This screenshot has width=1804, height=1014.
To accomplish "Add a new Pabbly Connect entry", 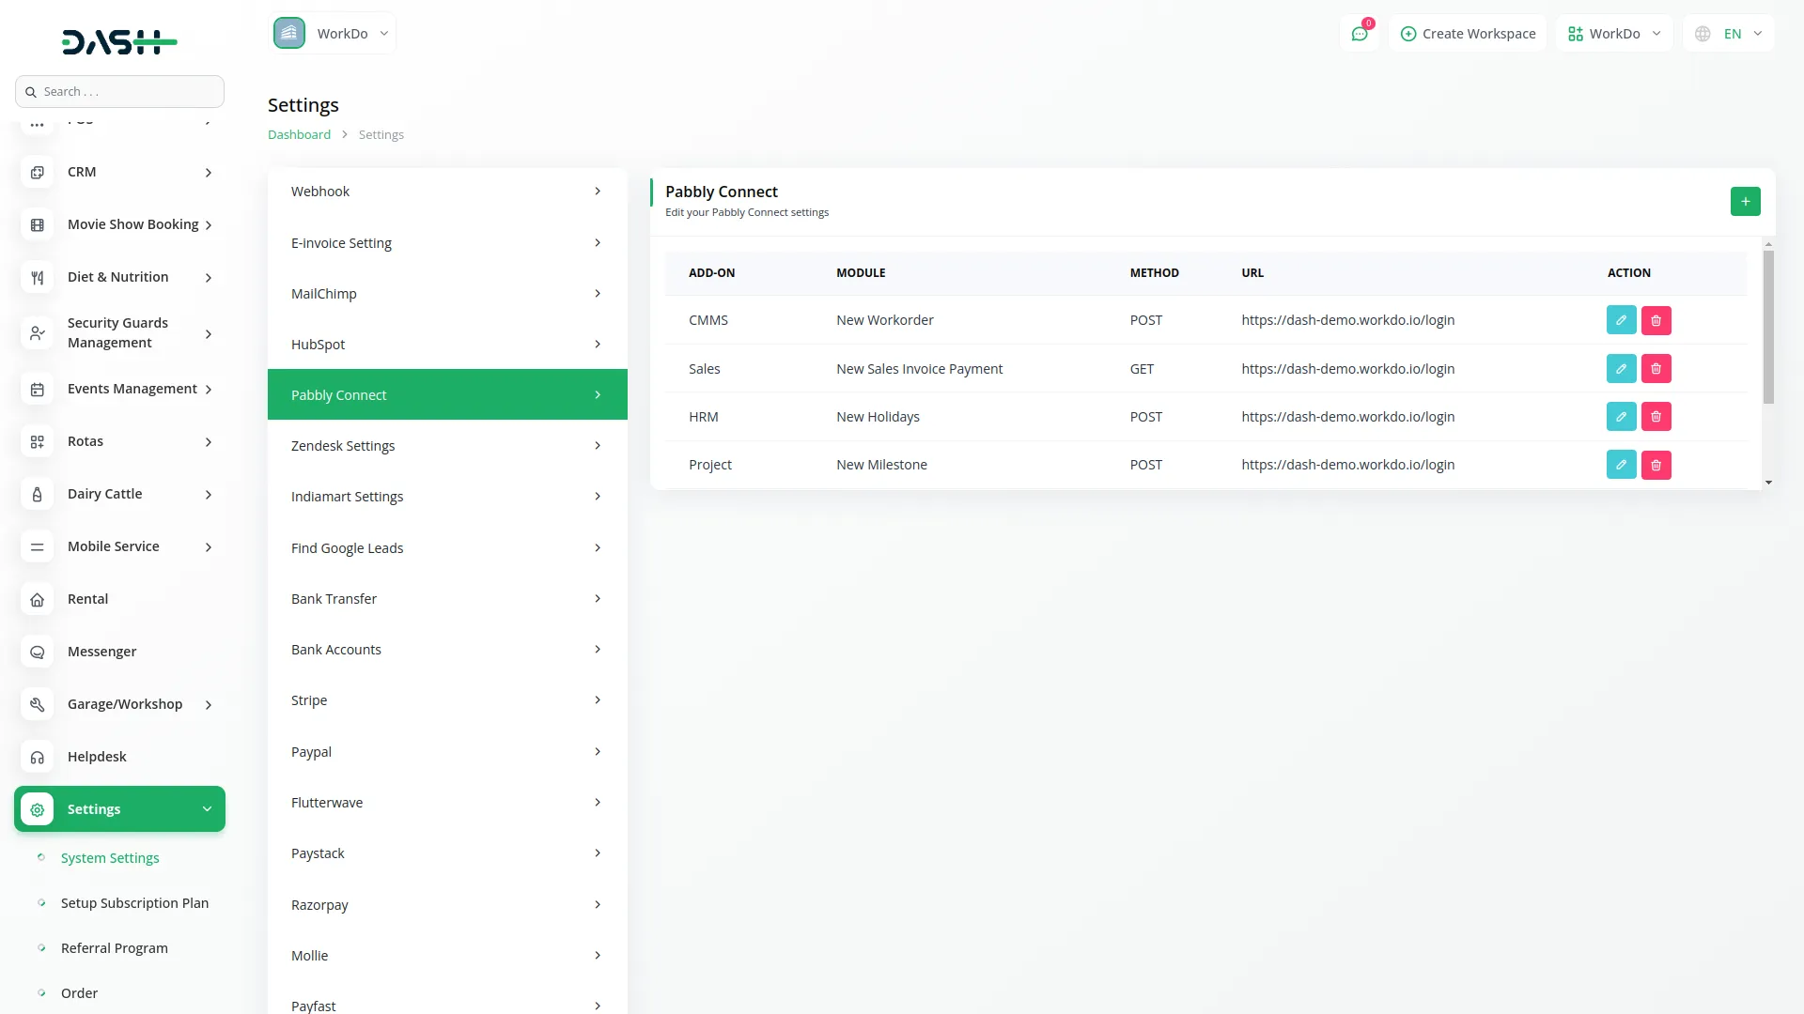I will click(x=1745, y=201).
